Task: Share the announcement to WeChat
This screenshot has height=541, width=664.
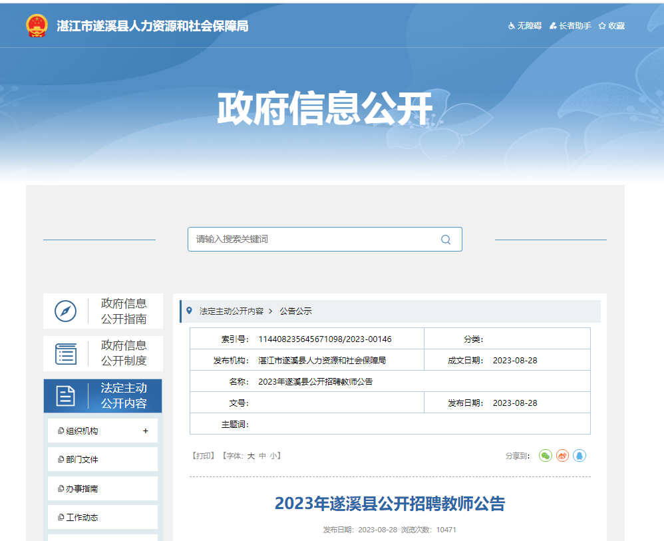Action: point(546,456)
